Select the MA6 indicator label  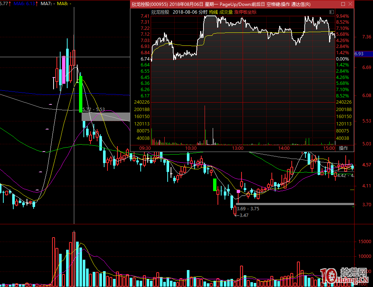24,3
